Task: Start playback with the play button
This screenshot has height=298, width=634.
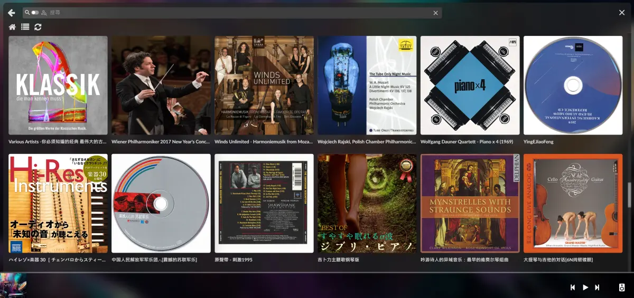Action: [585, 287]
